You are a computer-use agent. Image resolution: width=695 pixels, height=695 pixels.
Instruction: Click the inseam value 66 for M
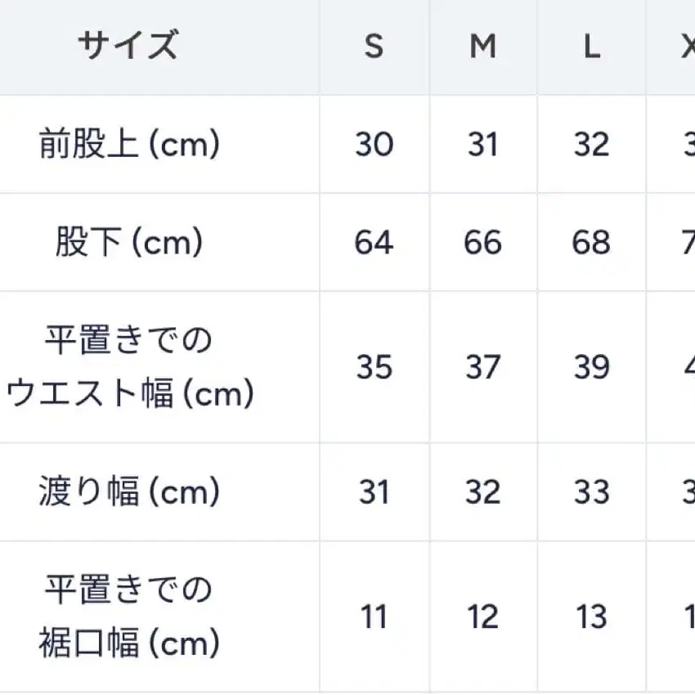(482, 243)
